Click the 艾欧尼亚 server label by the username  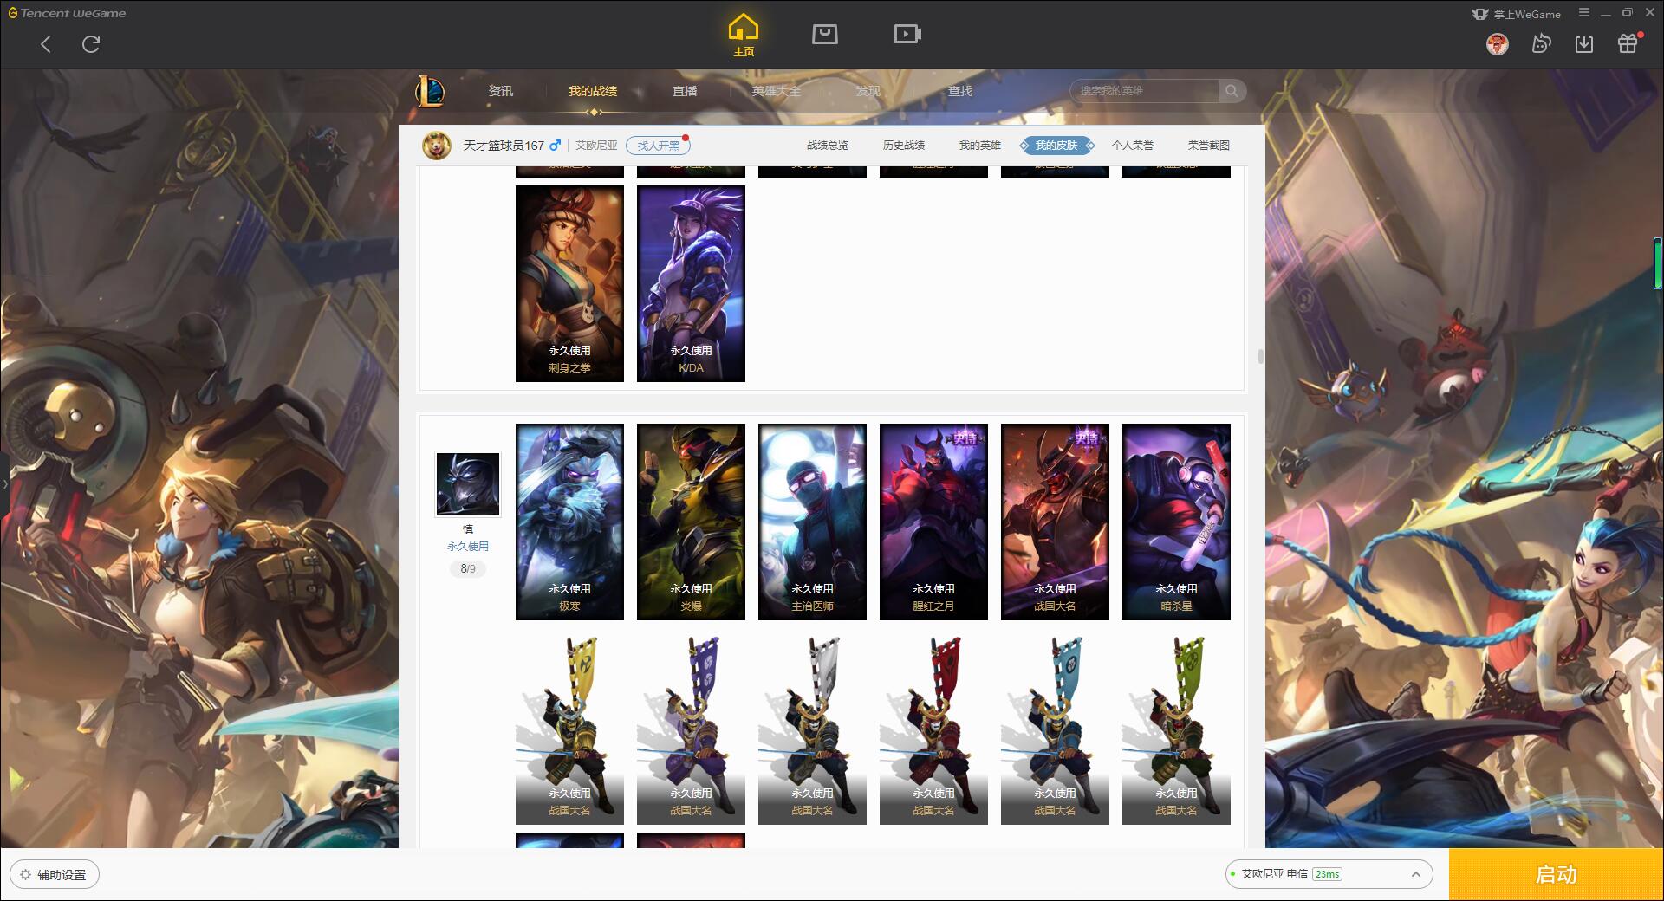pyautogui.click(x=597, y=146)
